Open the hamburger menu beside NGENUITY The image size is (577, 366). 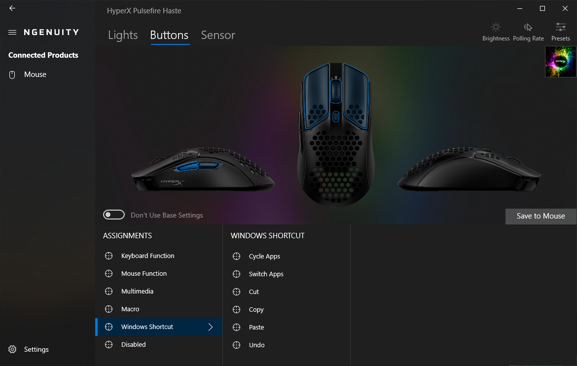point(12,33)
